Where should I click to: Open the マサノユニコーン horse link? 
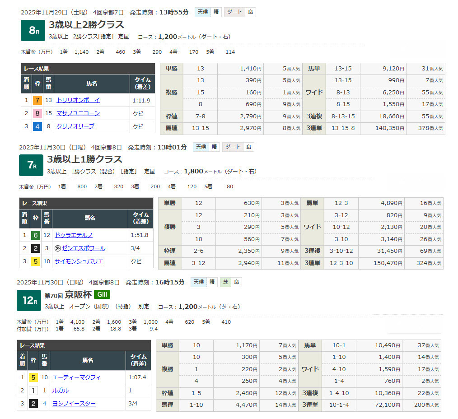tap(78, 113)
